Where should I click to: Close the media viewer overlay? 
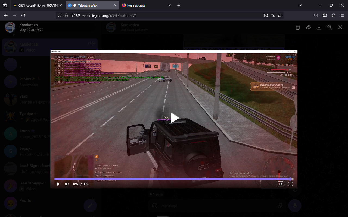340,27
